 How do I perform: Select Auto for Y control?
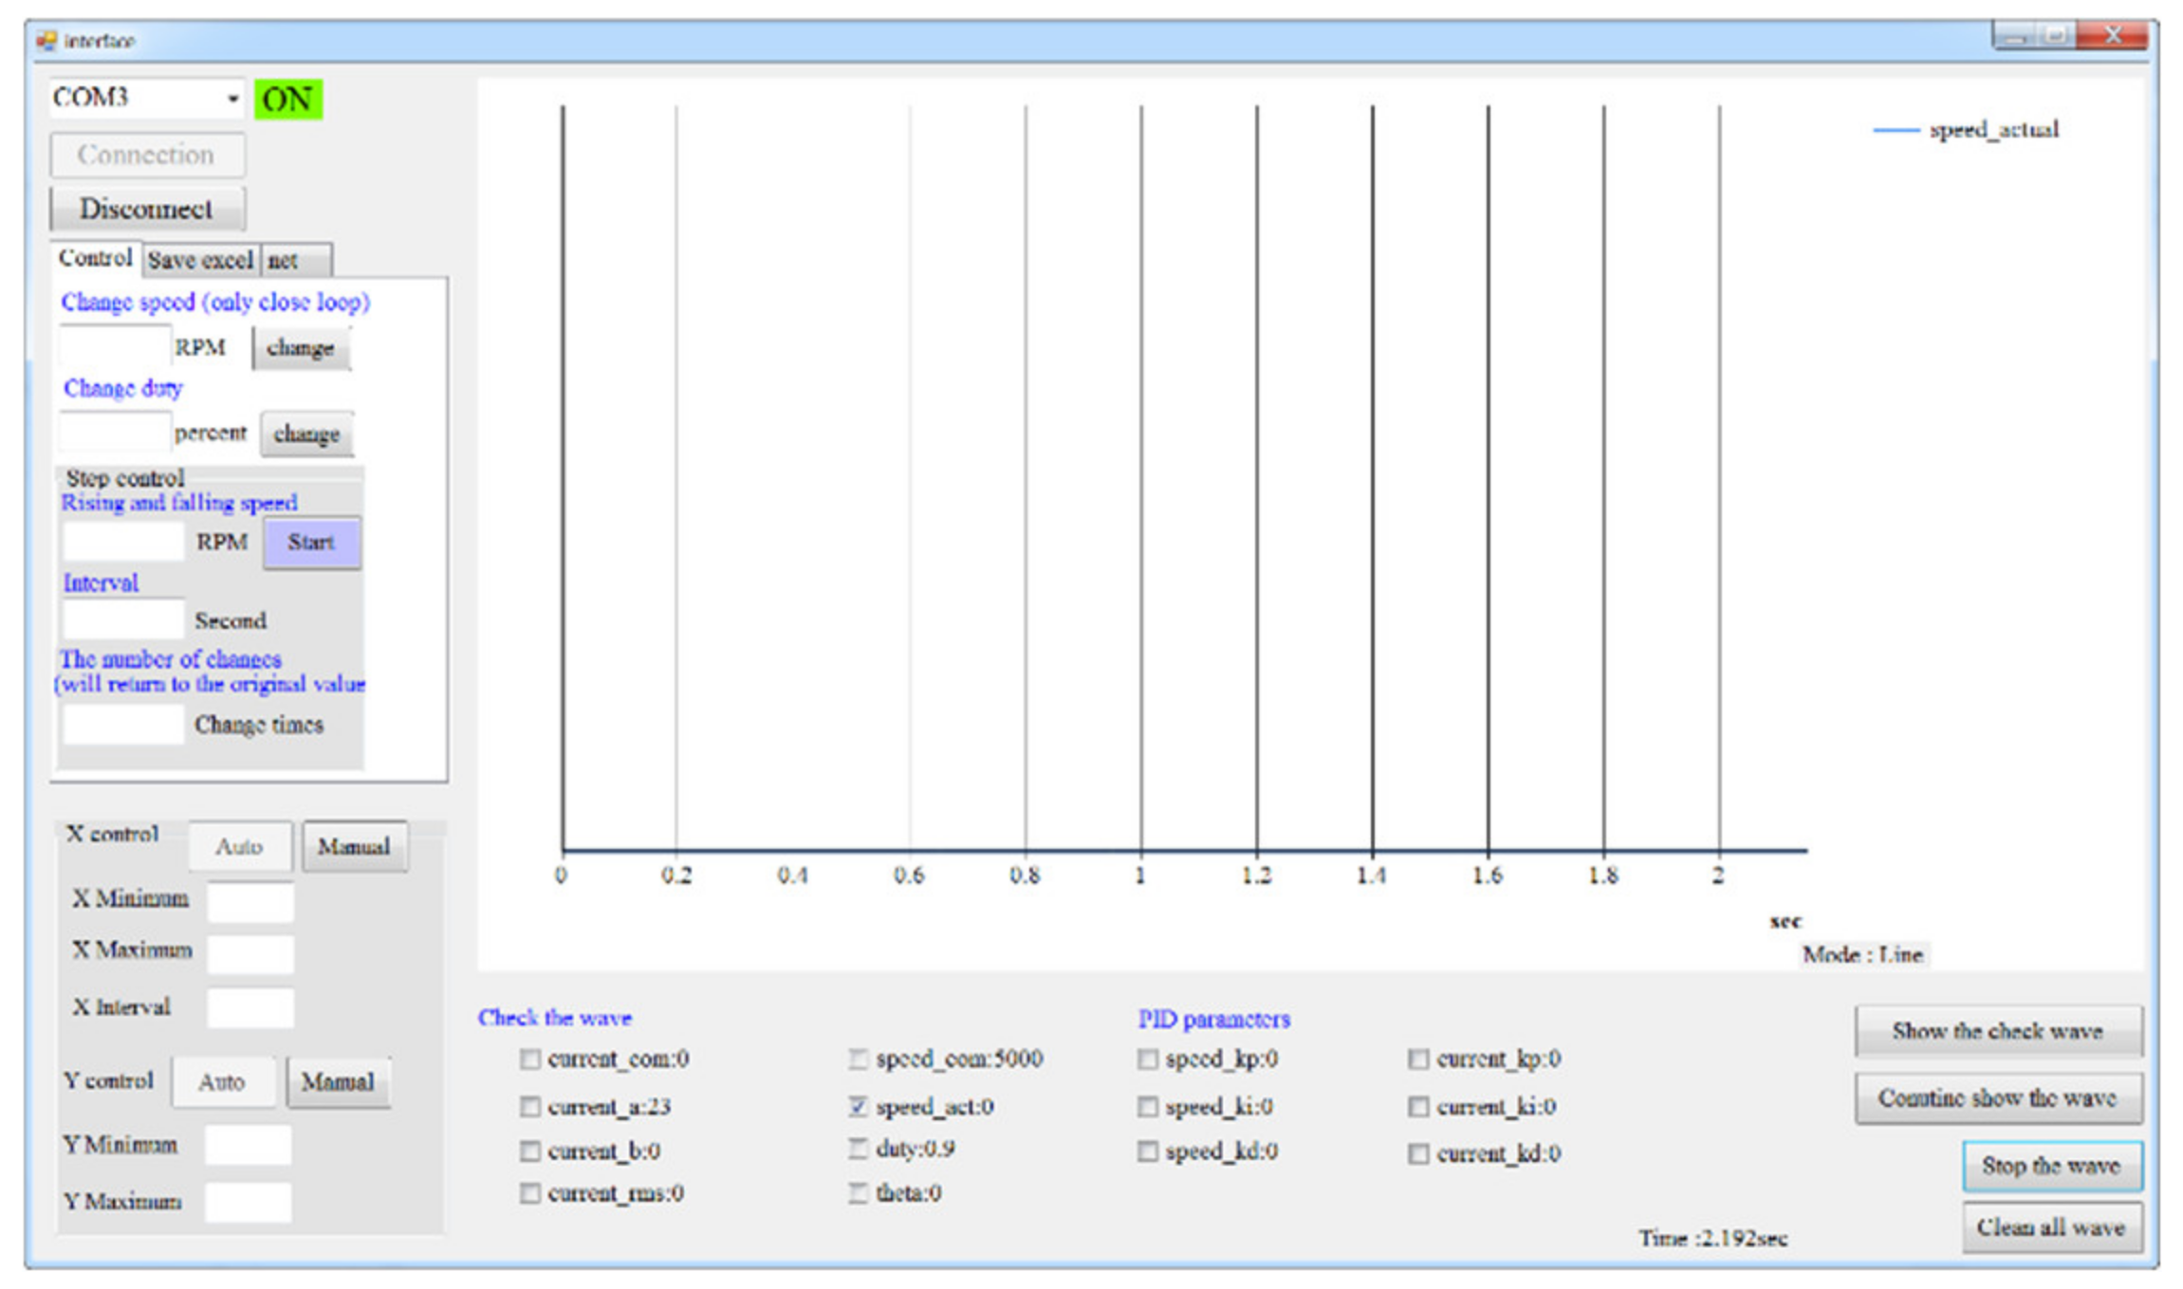[x=222, y=1082]
